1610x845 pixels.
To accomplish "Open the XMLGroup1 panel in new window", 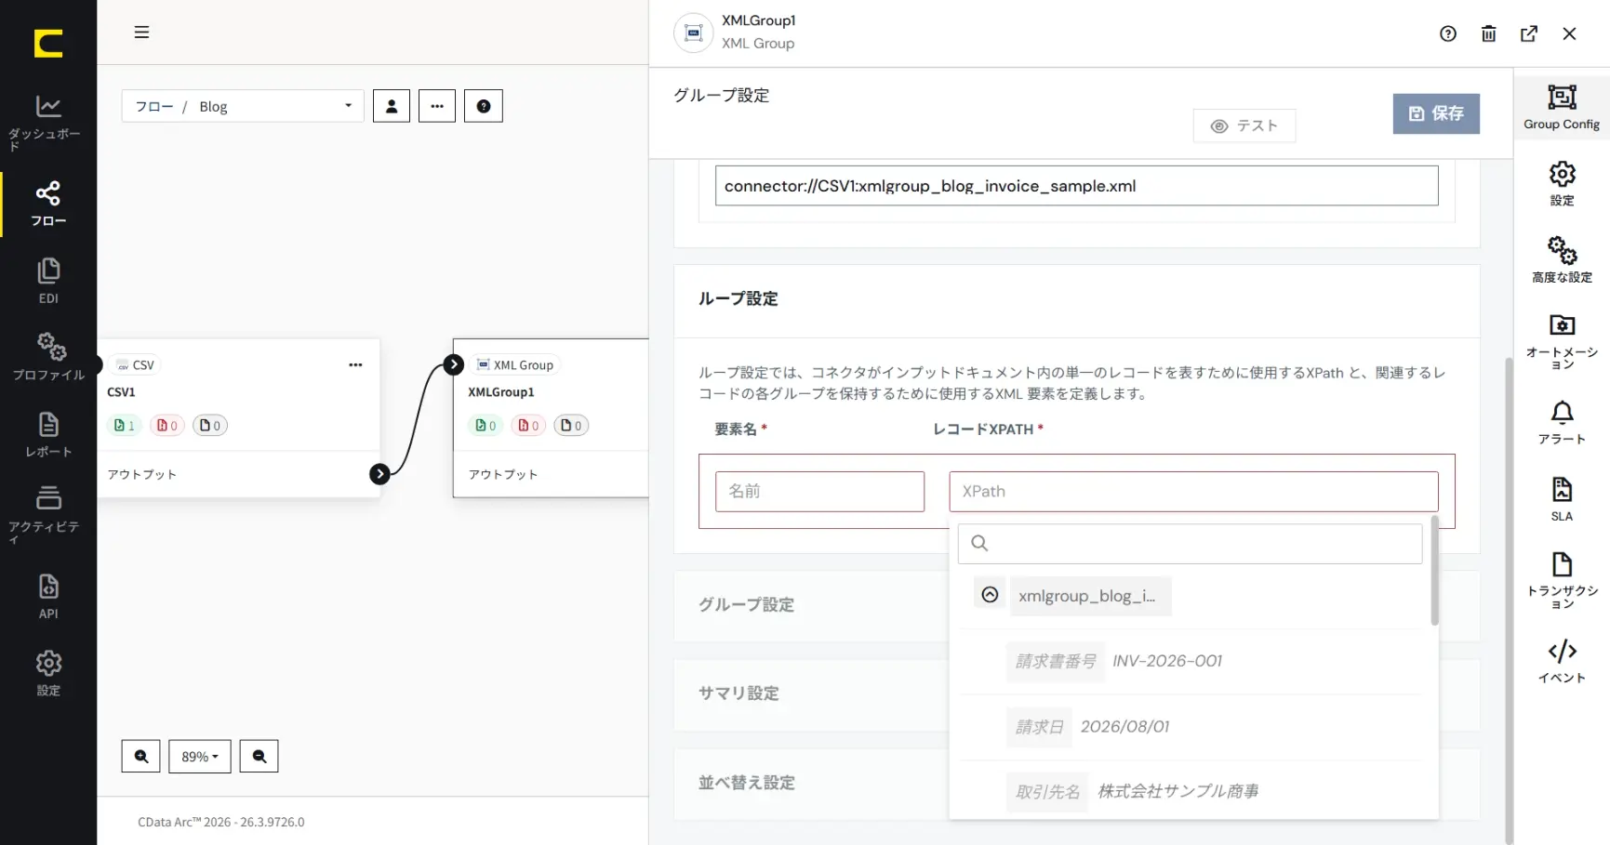I will point(1529,33).
